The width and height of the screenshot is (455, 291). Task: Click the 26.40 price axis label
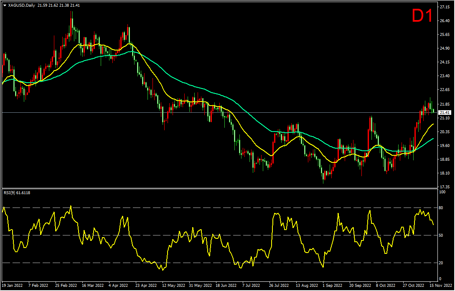click(445, 21)
